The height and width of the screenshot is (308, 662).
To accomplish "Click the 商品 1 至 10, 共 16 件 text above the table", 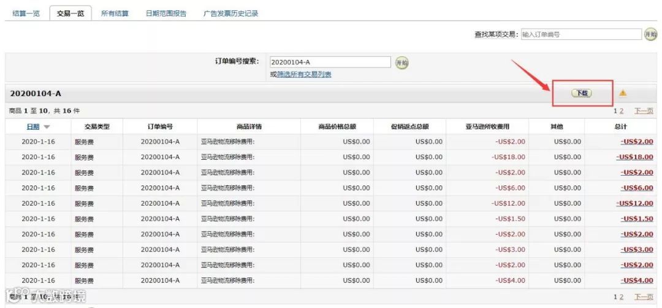I will pyautogui.click(x=44, y=111).
